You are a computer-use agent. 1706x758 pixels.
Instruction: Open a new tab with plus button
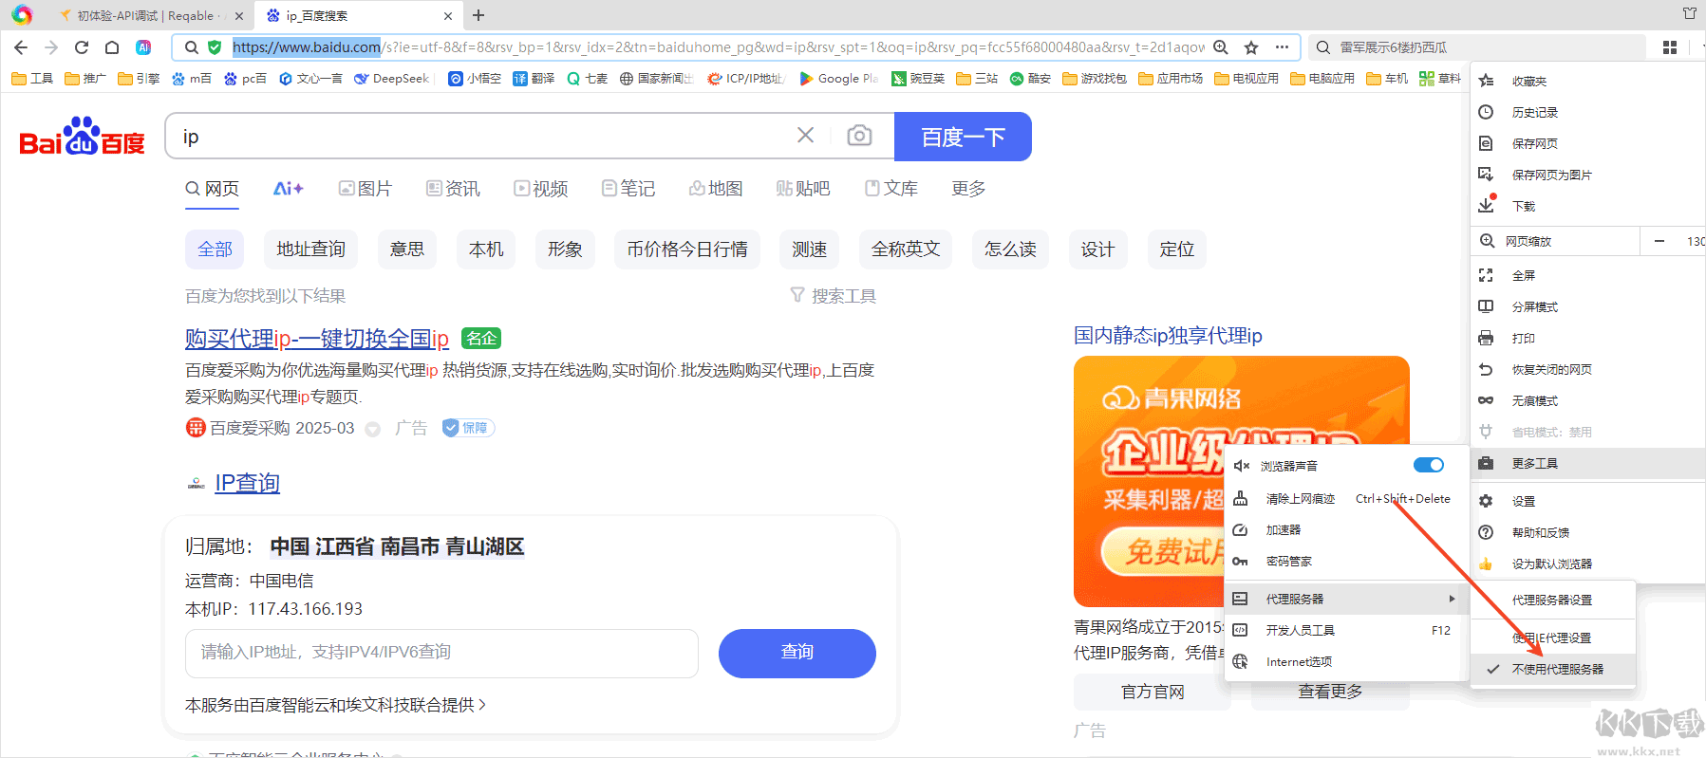click(x=478, y=15)
